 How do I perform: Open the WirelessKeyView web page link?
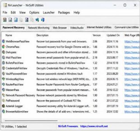pyautogui.click(x=132, y=79)
